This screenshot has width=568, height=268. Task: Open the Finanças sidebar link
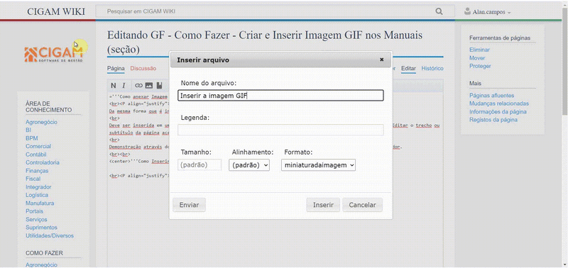click(37, 171)
